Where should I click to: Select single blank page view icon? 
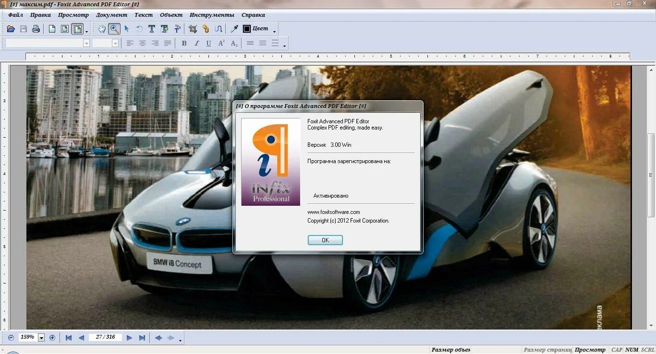point(52,29)
